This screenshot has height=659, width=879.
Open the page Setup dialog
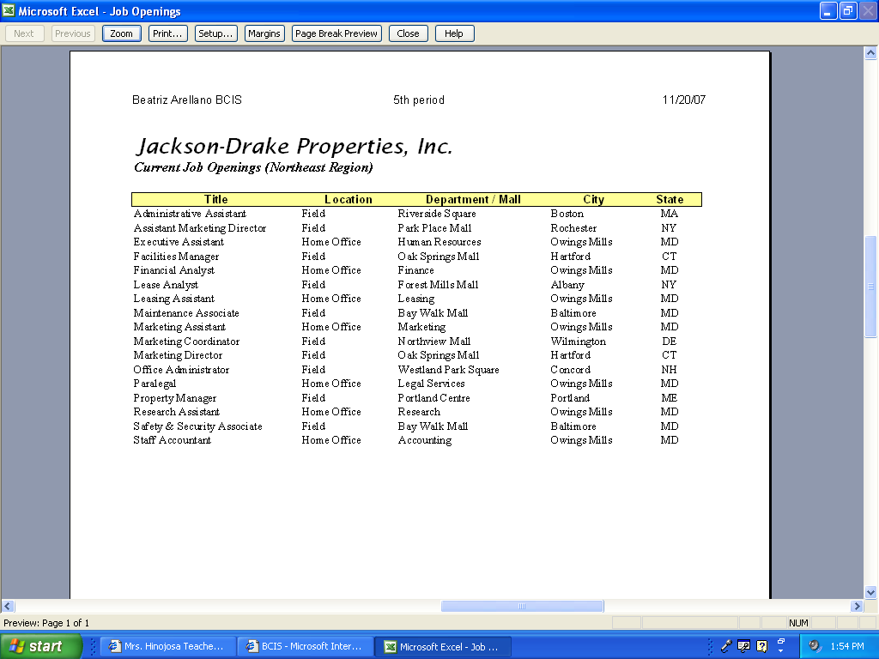tap(215, 33)
